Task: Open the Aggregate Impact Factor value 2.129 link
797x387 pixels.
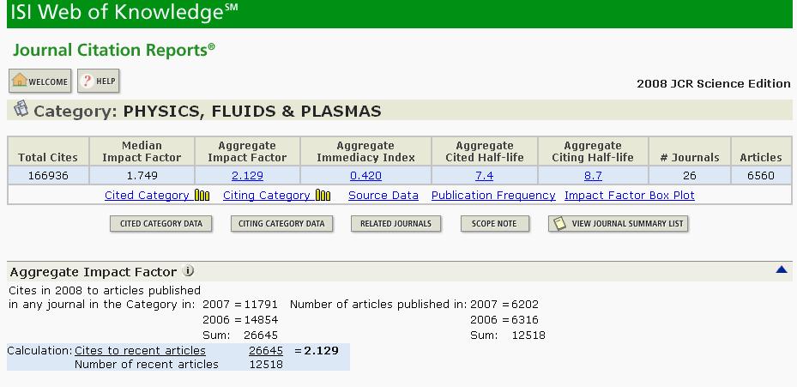Action: coord(247,176)
